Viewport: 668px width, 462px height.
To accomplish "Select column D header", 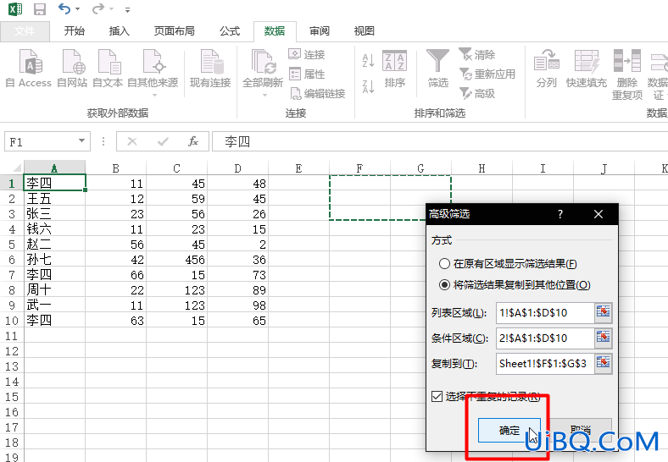I will point(237,168).
